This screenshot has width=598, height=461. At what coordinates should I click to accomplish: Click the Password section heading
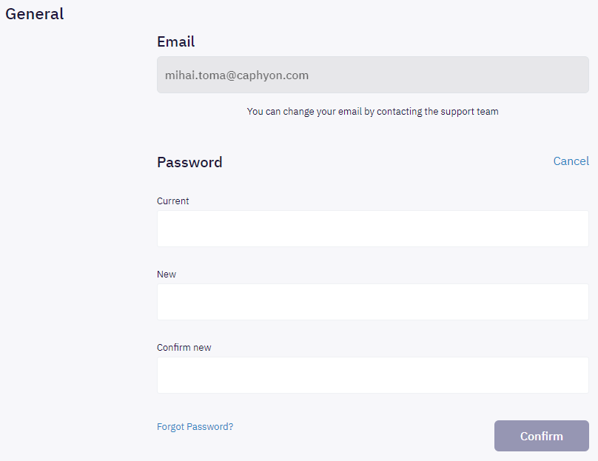pos(189,163)
